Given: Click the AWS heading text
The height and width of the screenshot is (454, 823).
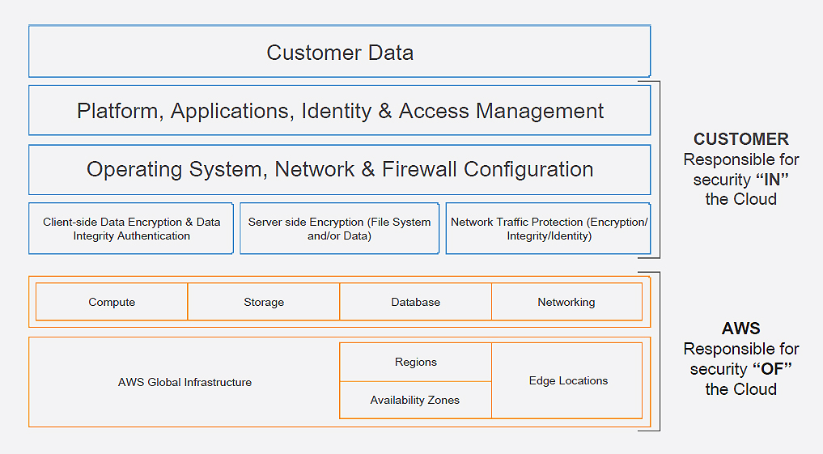Looking at the screenshot, I should tap(741, 329).
